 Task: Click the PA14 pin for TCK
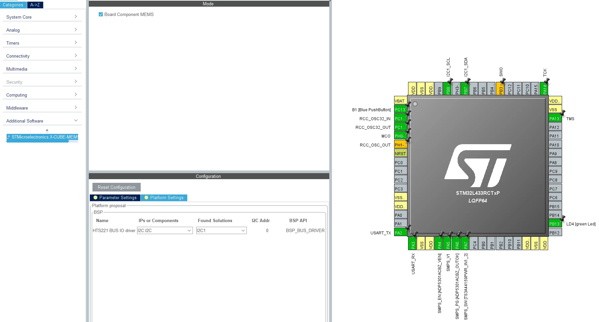545,89
